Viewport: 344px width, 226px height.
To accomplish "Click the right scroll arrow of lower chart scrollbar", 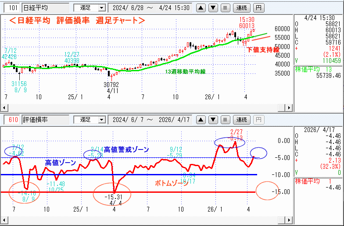I will pyautogui.click(x=289, y=220).
